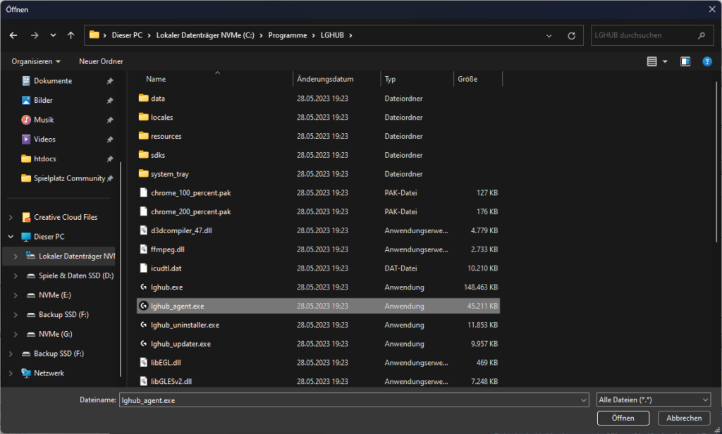722x434 pixels.
Task: Select the resources folder icon
Action: click(x=144, y=136)
